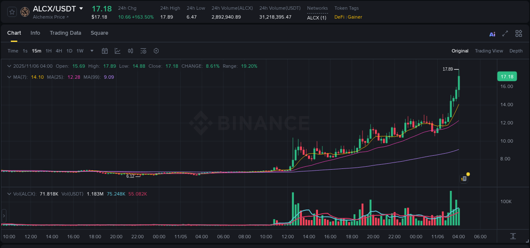Select the line chart style icon

117,51
